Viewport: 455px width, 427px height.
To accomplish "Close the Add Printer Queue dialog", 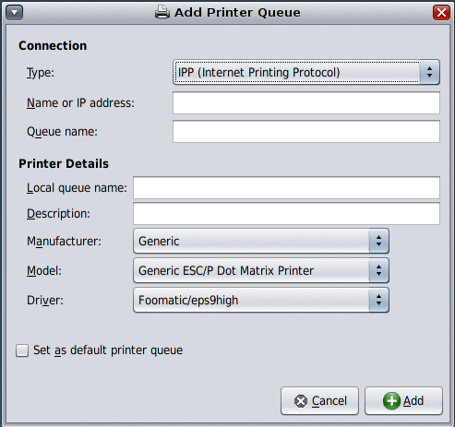I will pyautogui.click(x=441, y=13).
